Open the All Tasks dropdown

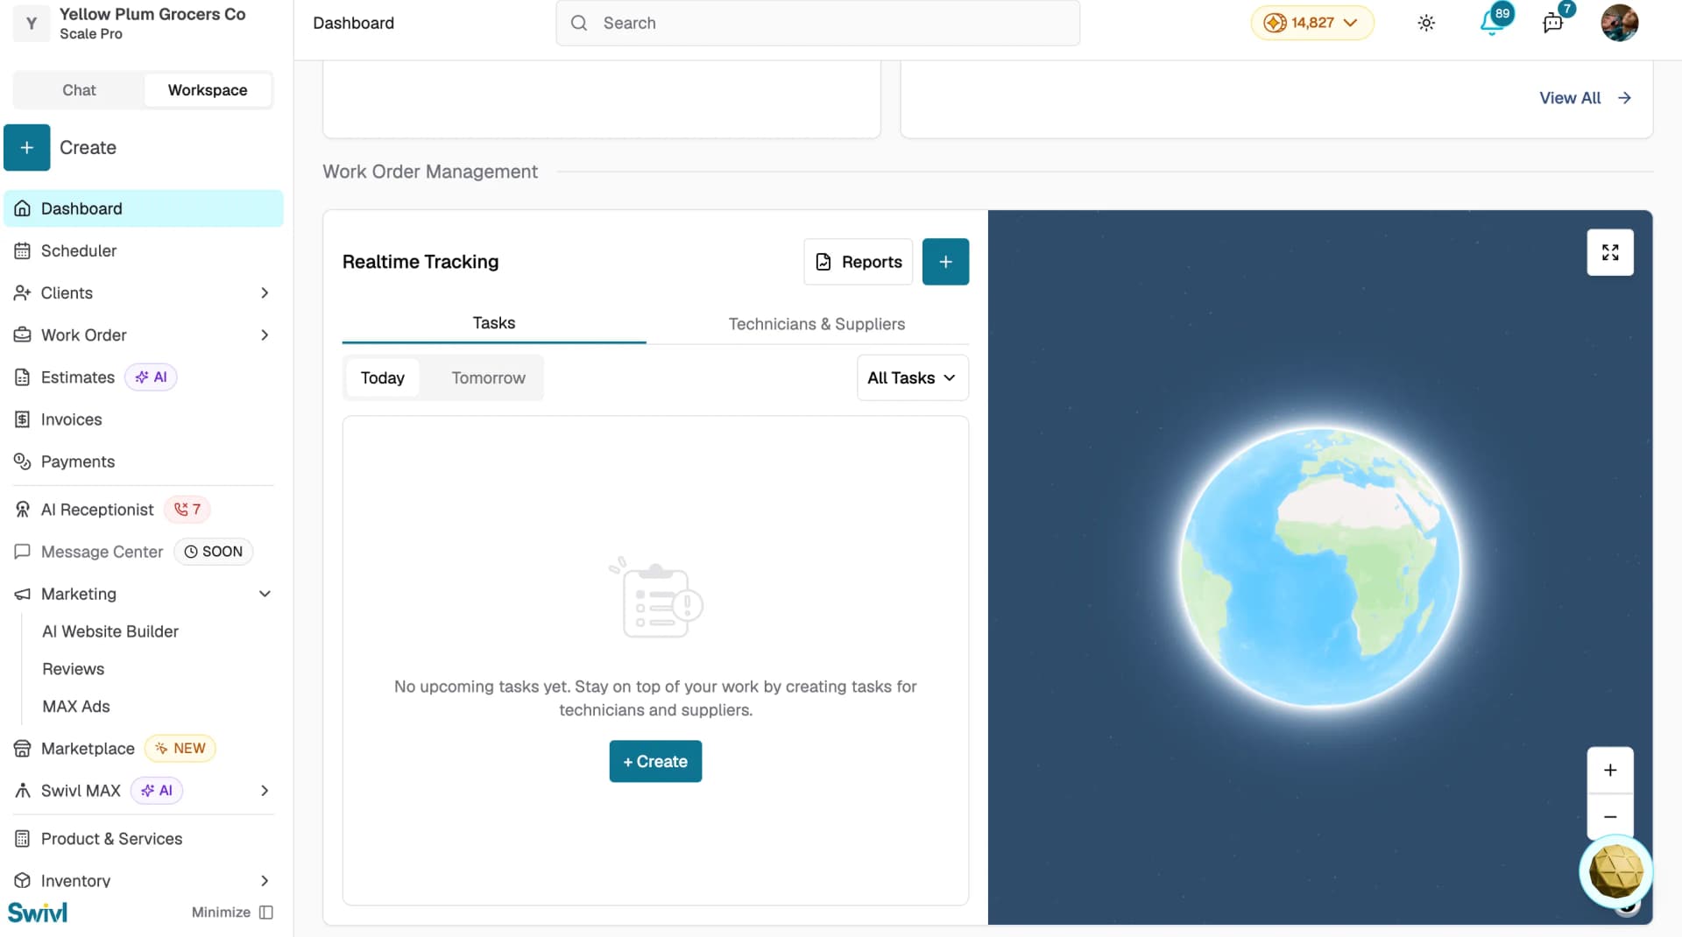pos(912,377)
